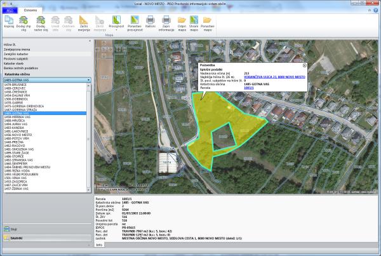Open the VIDMARČEVA ULICA 23 address link
The height and width of the screenshot is (256, 381).
[276, 76]
